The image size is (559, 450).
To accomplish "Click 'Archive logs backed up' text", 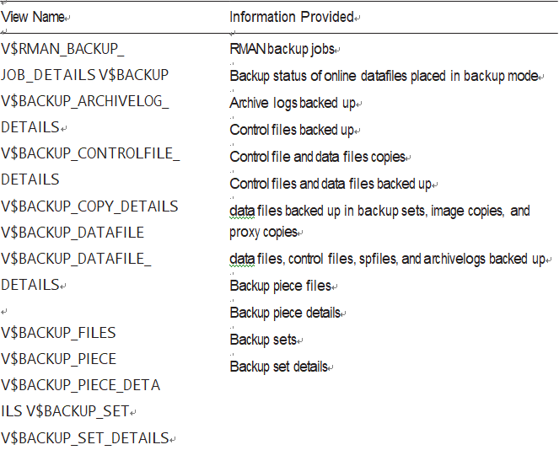I will (293, 103).
